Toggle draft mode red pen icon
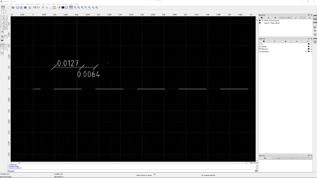317x178 pixels. 59,7
